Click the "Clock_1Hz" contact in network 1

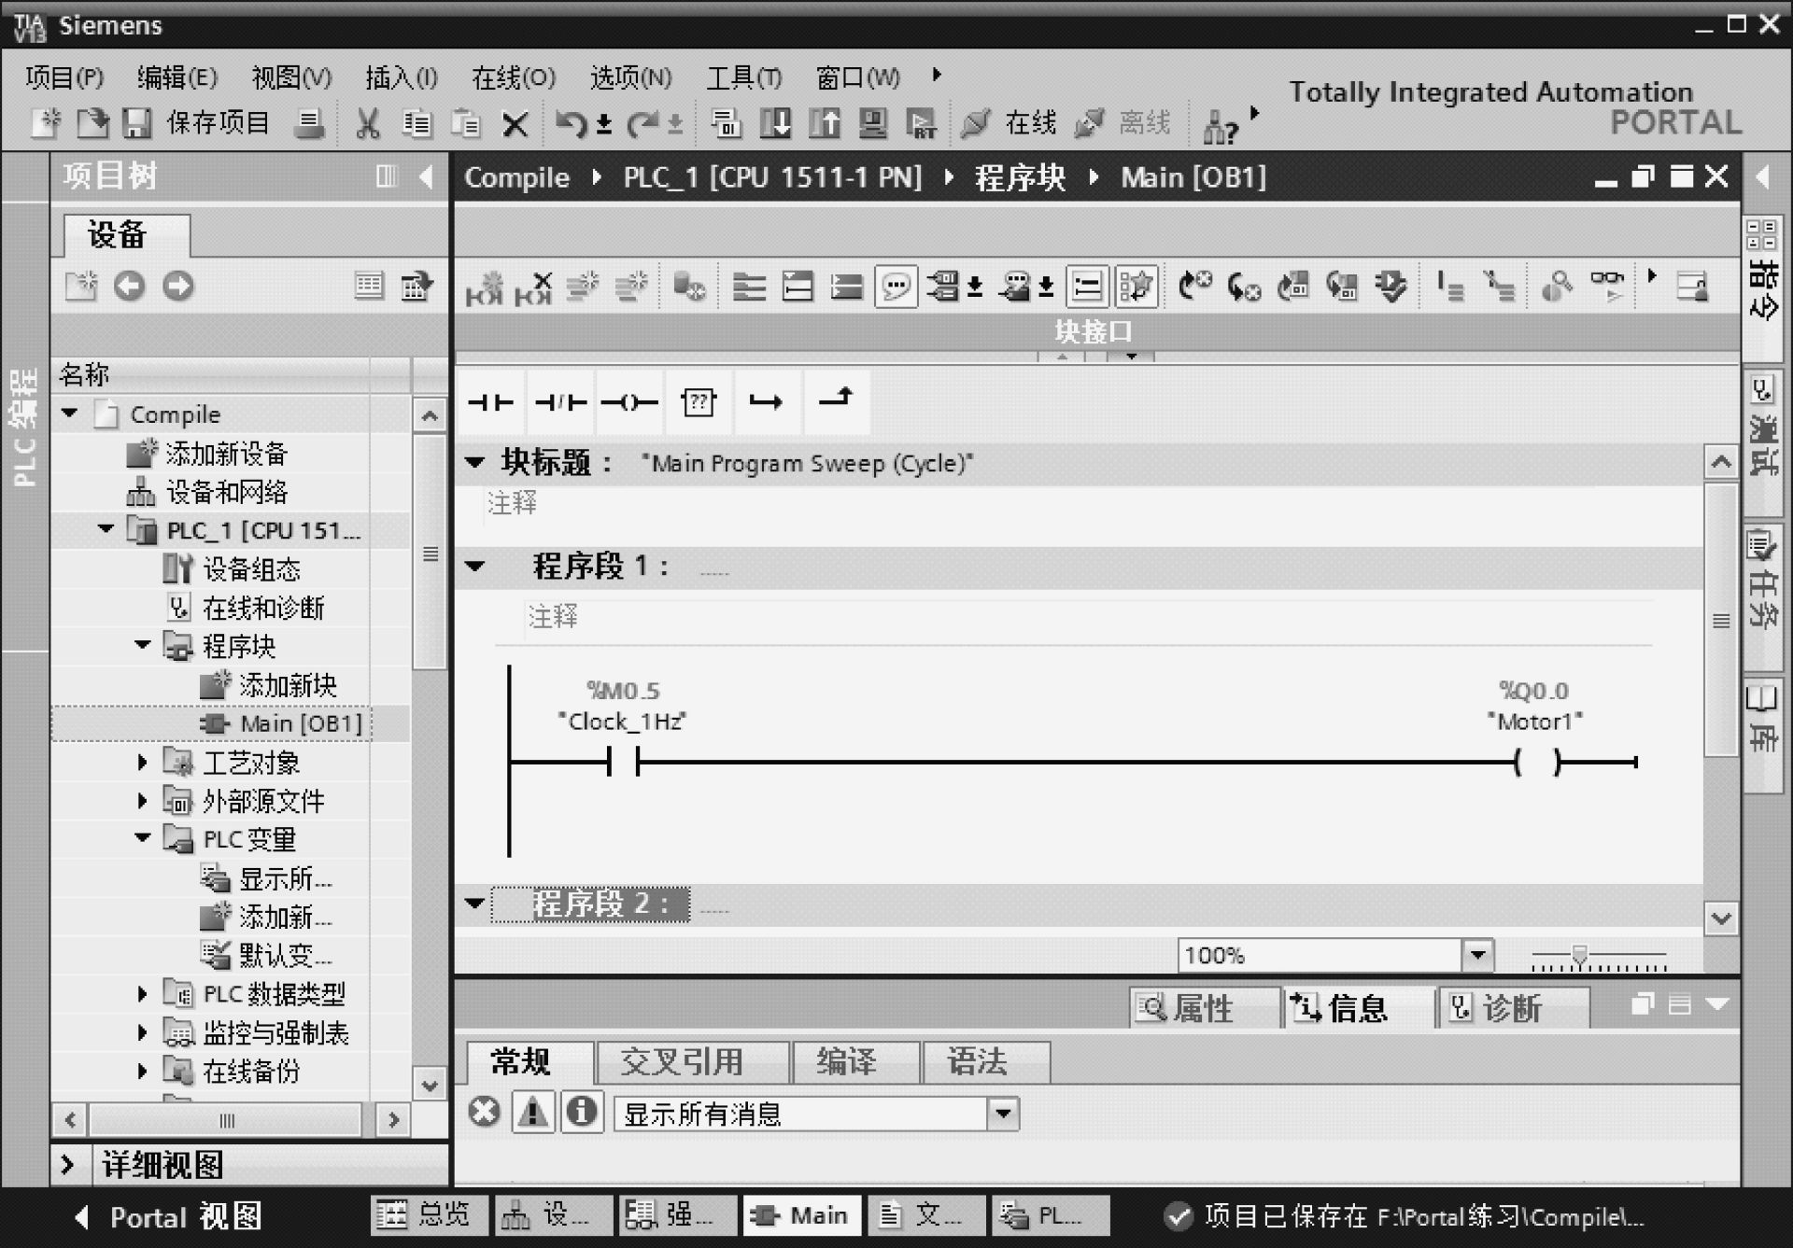pos(622,763)
